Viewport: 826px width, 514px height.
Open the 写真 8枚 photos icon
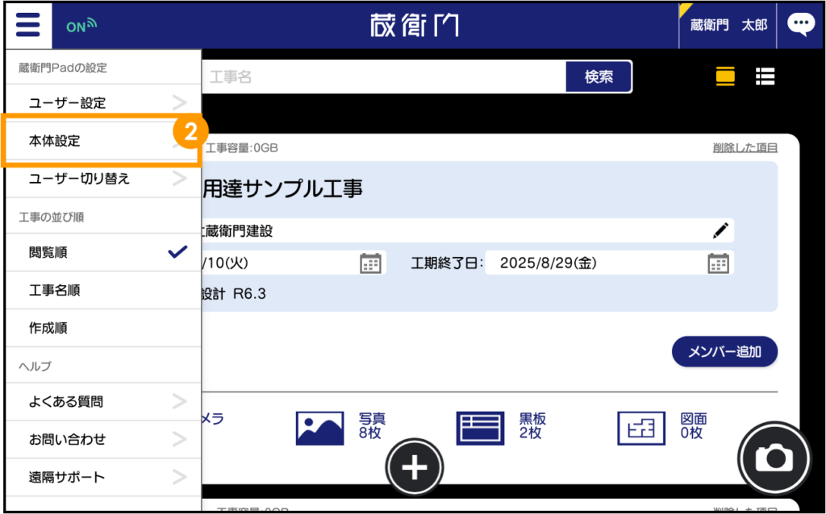pyautogui.click(x=320, y=428)
